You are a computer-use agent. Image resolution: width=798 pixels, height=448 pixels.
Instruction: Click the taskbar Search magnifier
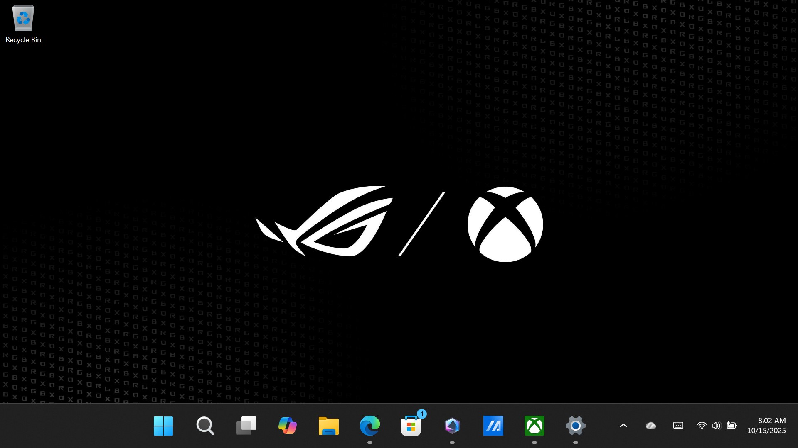point(205,426)
